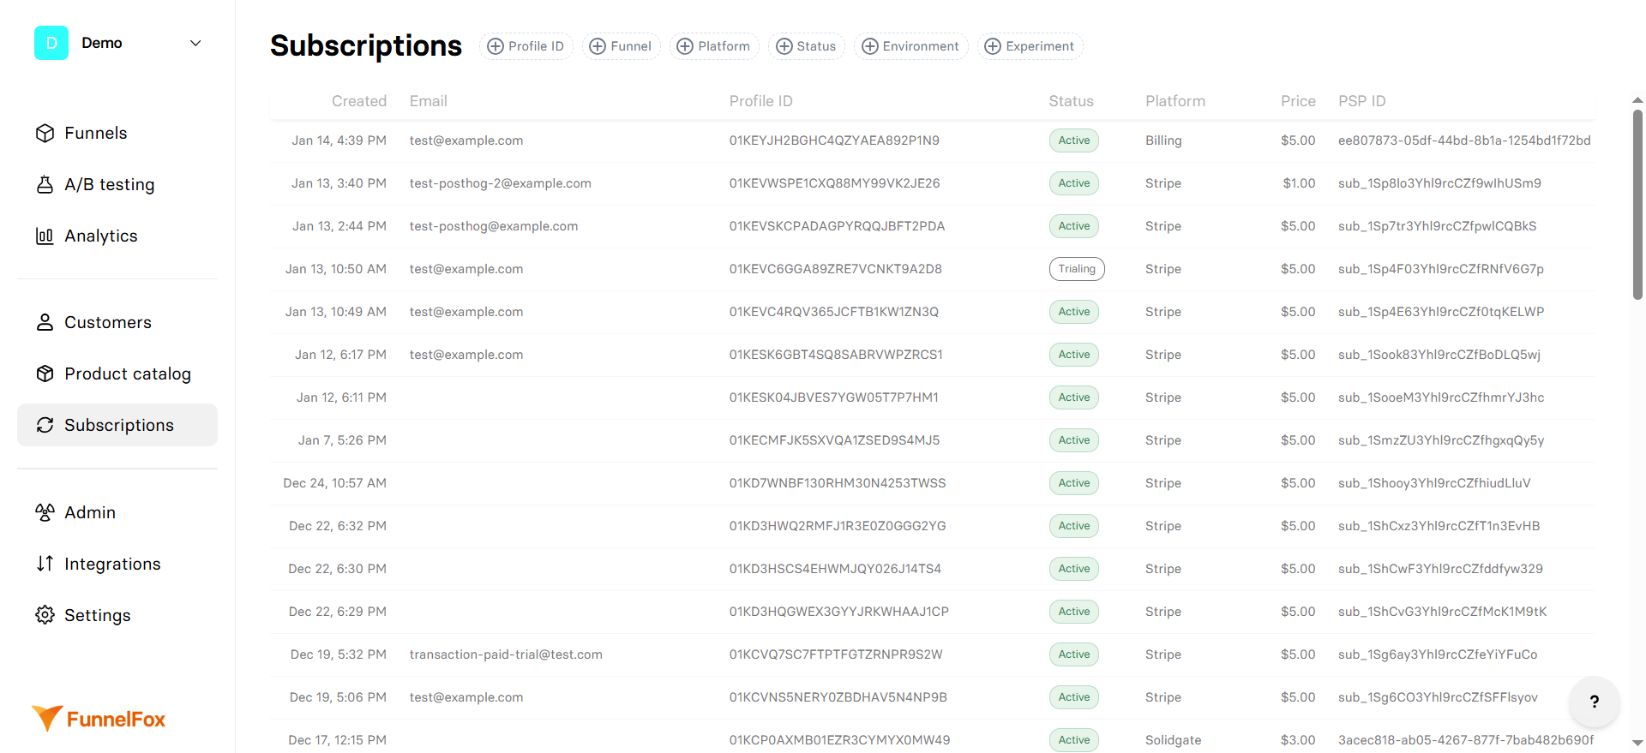Add a Platform filter
The width and height of the screenshot is (1646, 753).
click(714, 46)
